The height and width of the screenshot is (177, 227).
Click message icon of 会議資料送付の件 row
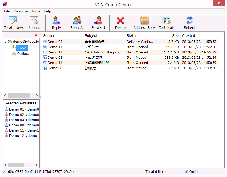(x=45, y=63)
